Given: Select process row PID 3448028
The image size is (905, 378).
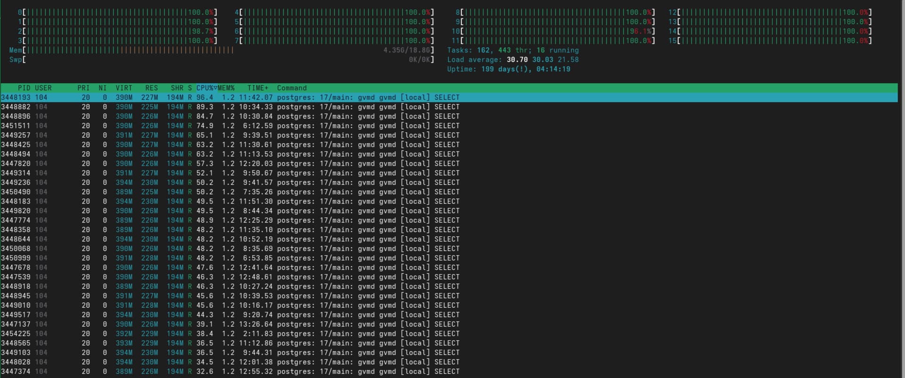Looking at the screenshot, I should pos(449,362).
